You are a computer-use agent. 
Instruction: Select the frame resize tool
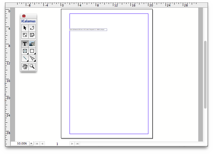click(x=25, y=35)
